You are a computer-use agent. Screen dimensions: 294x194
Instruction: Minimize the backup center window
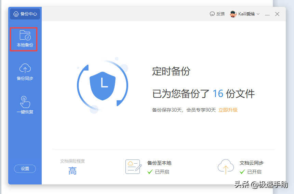(267, 14)
